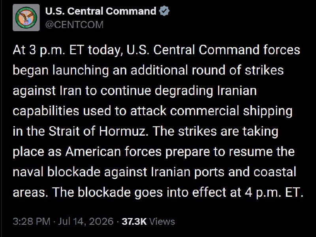Screen dimensions: 316x237
Task: Click 'American forces prepare' in the post
Action: click(x=137, y=152)
